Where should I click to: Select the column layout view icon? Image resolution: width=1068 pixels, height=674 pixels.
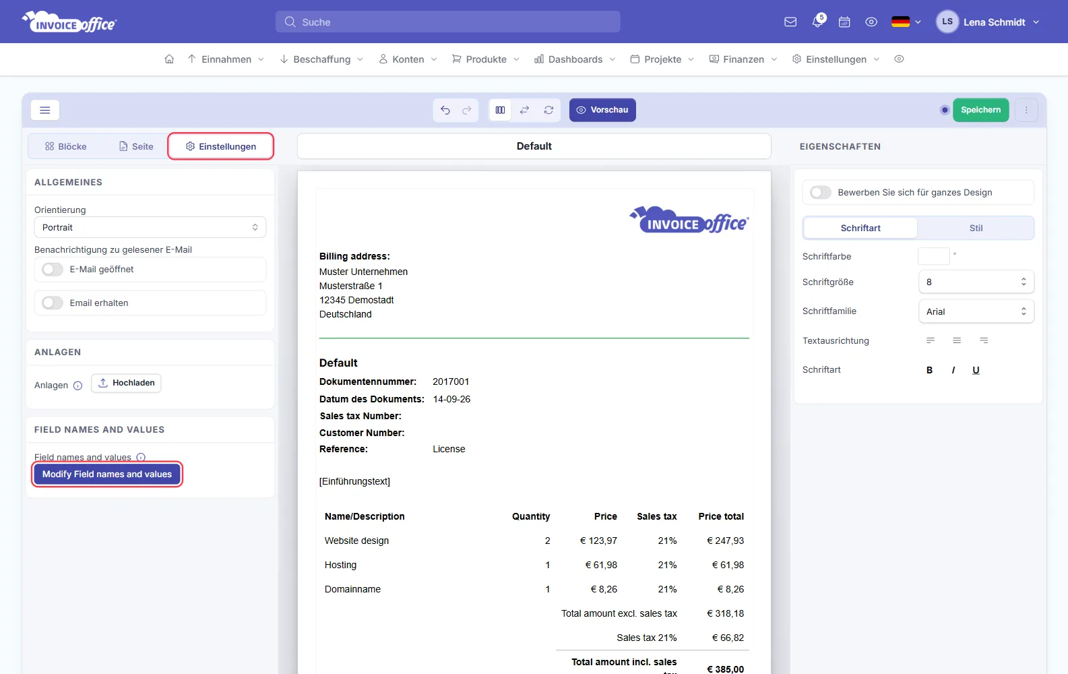click(500, 110)
